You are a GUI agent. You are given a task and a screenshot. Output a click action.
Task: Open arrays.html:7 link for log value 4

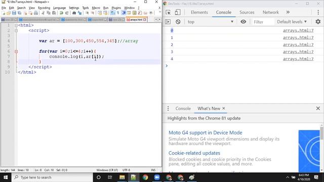298,59
